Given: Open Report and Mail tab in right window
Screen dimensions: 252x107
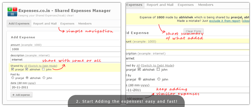Looking at the screenshot, I should point(160,5).
